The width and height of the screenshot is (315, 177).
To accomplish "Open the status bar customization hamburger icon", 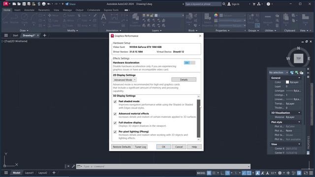I will click(311, 173).
